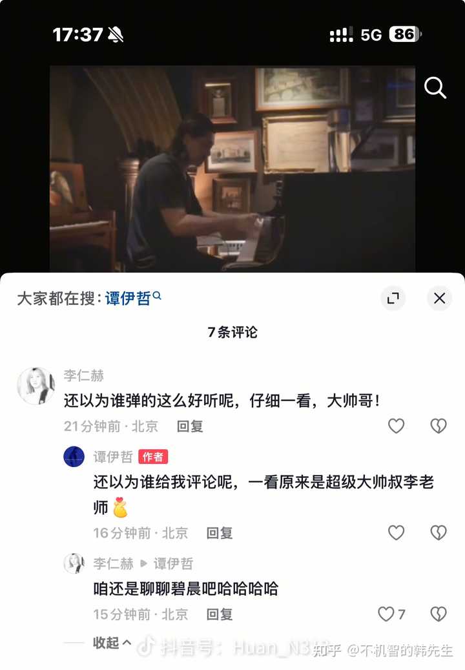The width and height of the screenshot is (465, 670).
Task: Collapse replies with 收起
Action: [x=112, y=642]
